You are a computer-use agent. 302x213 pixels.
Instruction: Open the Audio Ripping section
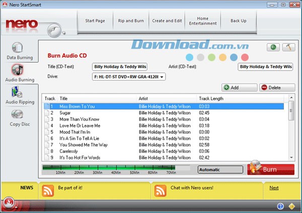tap(19, 95)
